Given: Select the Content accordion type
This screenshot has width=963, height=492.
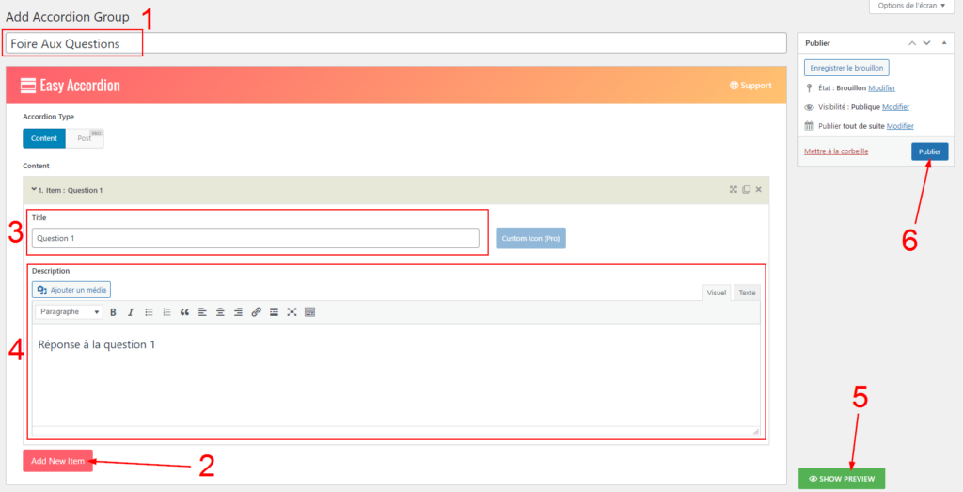Looking at the screenshot, I should (x=44, y=138).
